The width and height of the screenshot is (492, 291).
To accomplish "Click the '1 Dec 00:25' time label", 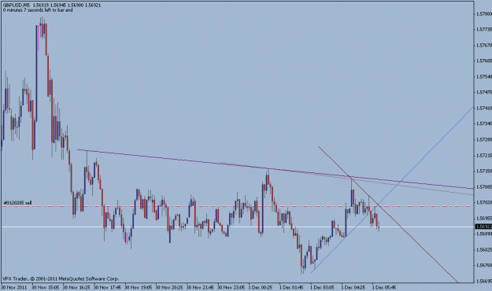I will pyautogui.click(x=261, y=287).
